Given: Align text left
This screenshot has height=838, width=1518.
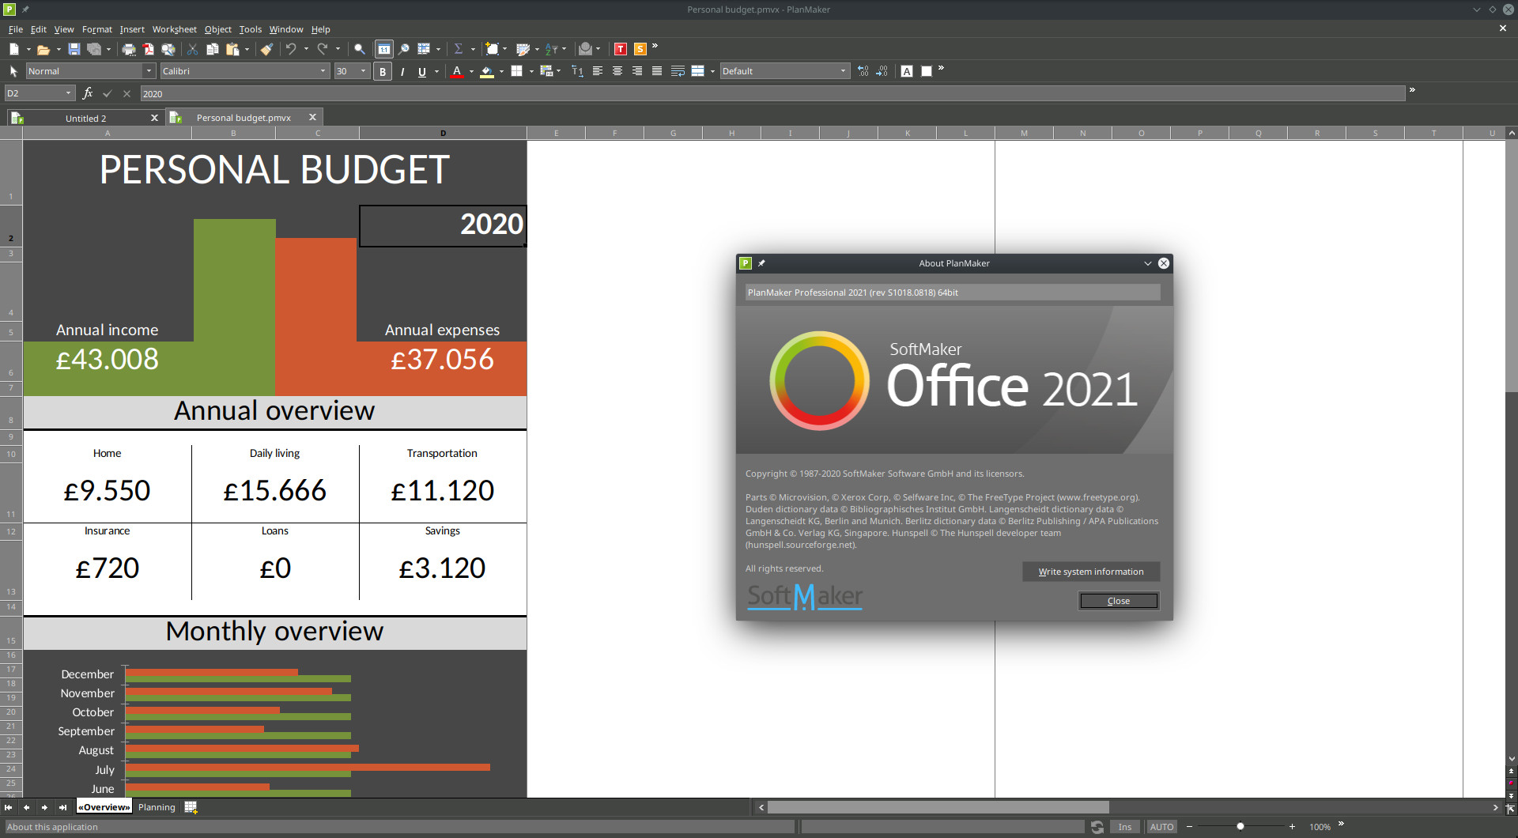Looking at the screenshot, I should 598,71.
